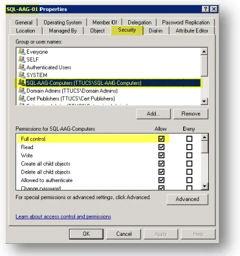Click the permissions list scroll up arrow
Viewport: 240px width, 256px height.
(x=205, y=137)
